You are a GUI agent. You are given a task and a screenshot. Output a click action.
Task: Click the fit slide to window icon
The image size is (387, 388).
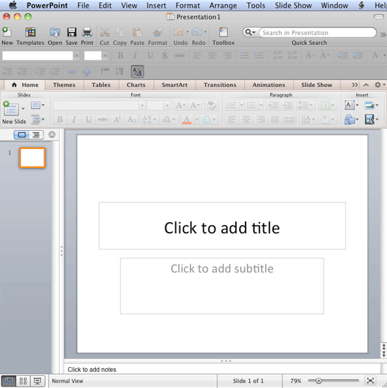pyautogui.click(x=370, y=380)
